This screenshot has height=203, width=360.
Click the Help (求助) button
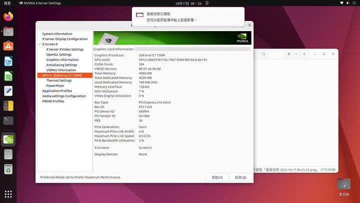[x=217, y=177]
